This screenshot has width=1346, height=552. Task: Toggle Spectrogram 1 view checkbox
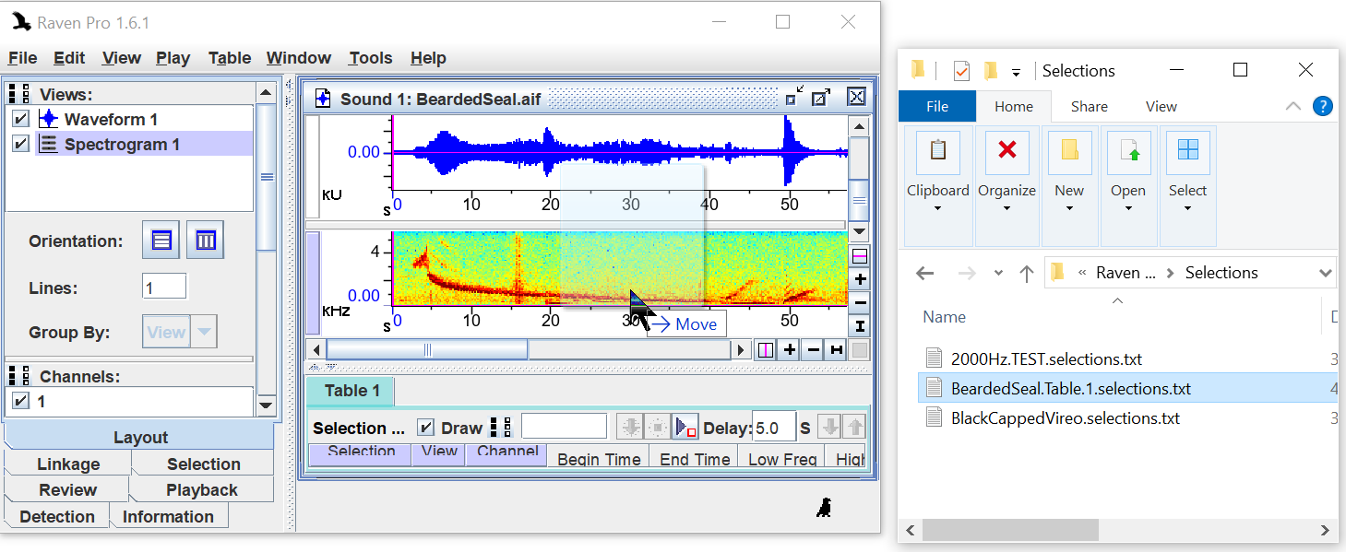21,144
